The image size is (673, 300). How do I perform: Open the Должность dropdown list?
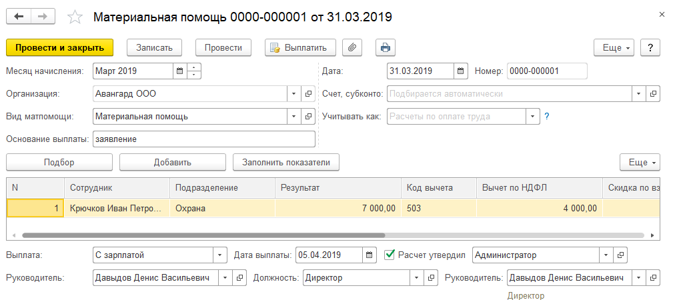(x=417, y=277)
